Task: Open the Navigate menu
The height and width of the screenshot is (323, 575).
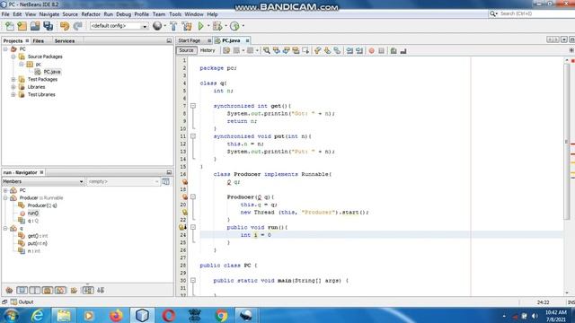Action: coord(49,14)
